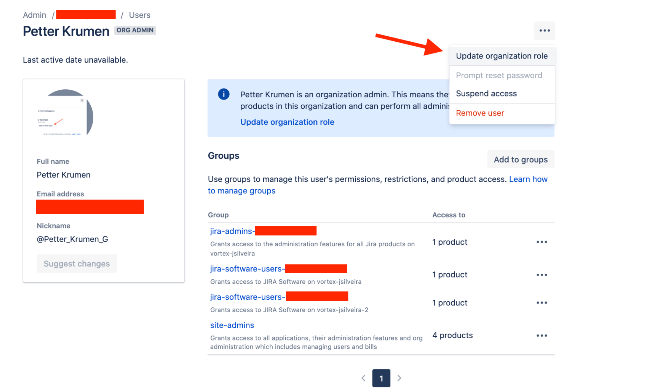This screenshot has width=663, height=392.
Task: Click the Add to groups button
Action: tap(521, 159)
